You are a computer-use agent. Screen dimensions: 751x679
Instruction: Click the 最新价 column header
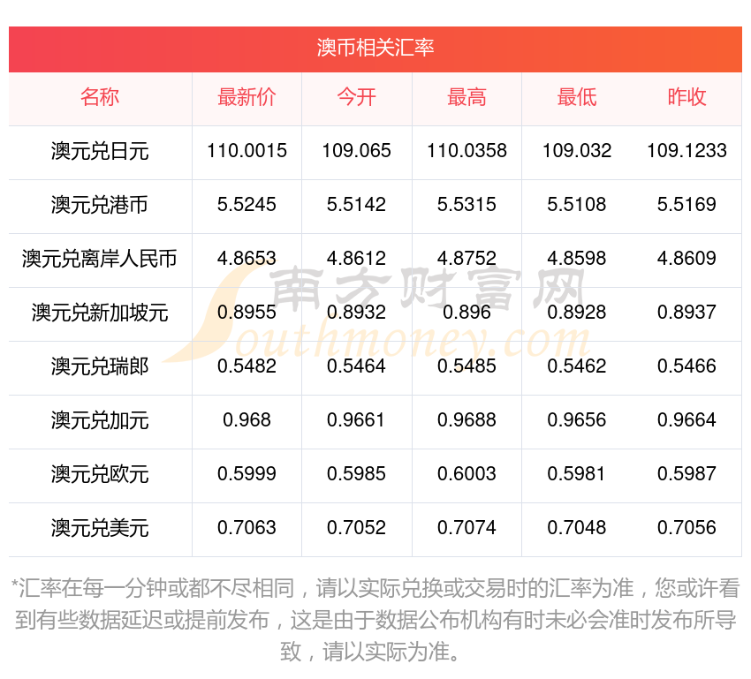[247, 98]
